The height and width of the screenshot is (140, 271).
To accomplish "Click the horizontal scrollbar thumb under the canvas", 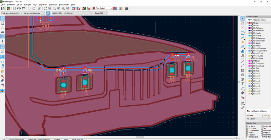I will (x=140, y=137).
